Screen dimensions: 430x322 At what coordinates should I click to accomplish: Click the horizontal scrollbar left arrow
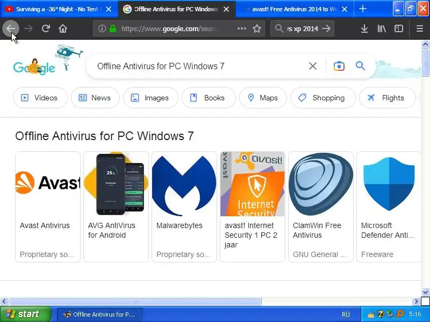[4, 302]
